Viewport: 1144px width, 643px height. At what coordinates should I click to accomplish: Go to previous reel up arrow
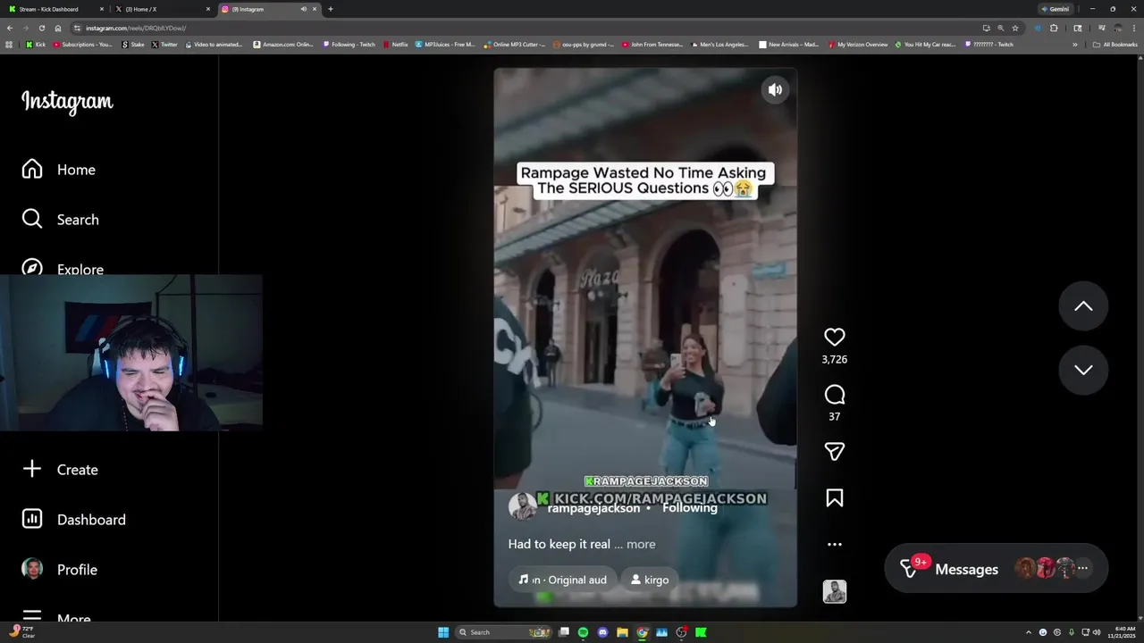pyautogui.click(x=1083, y=306)
